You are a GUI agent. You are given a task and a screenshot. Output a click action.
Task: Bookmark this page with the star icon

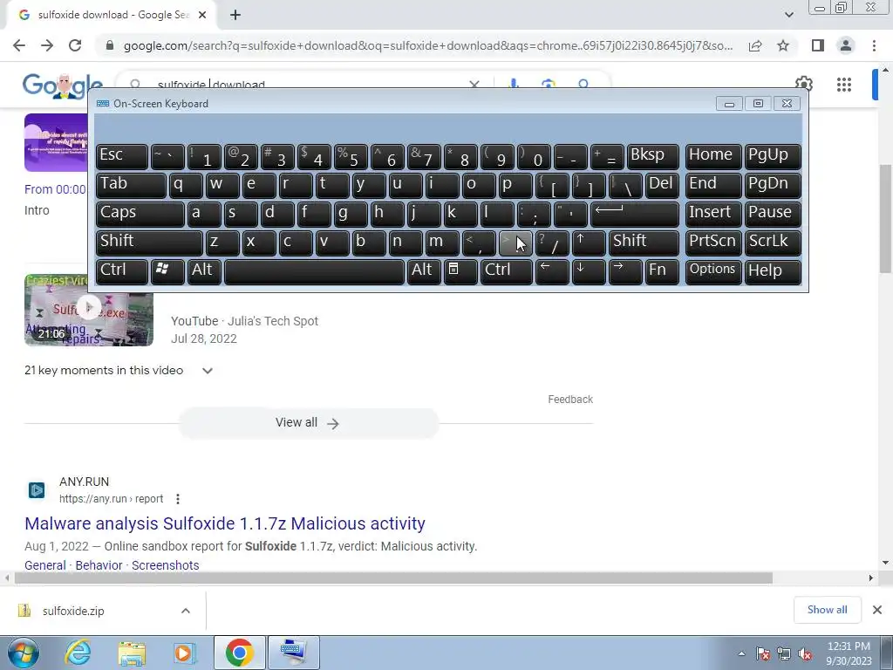(x=784, y=45)
